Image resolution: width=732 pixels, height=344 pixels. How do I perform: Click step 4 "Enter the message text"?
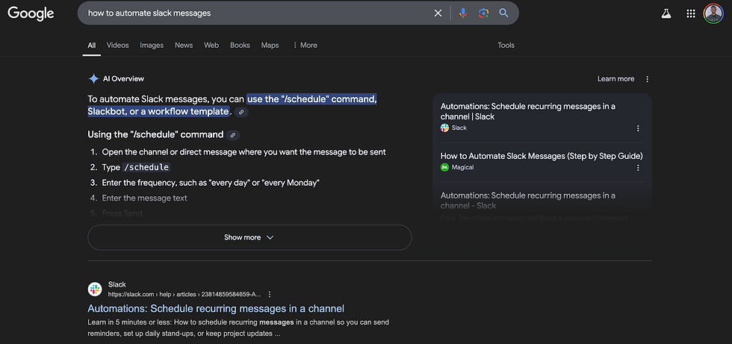[x=144, y=198]
